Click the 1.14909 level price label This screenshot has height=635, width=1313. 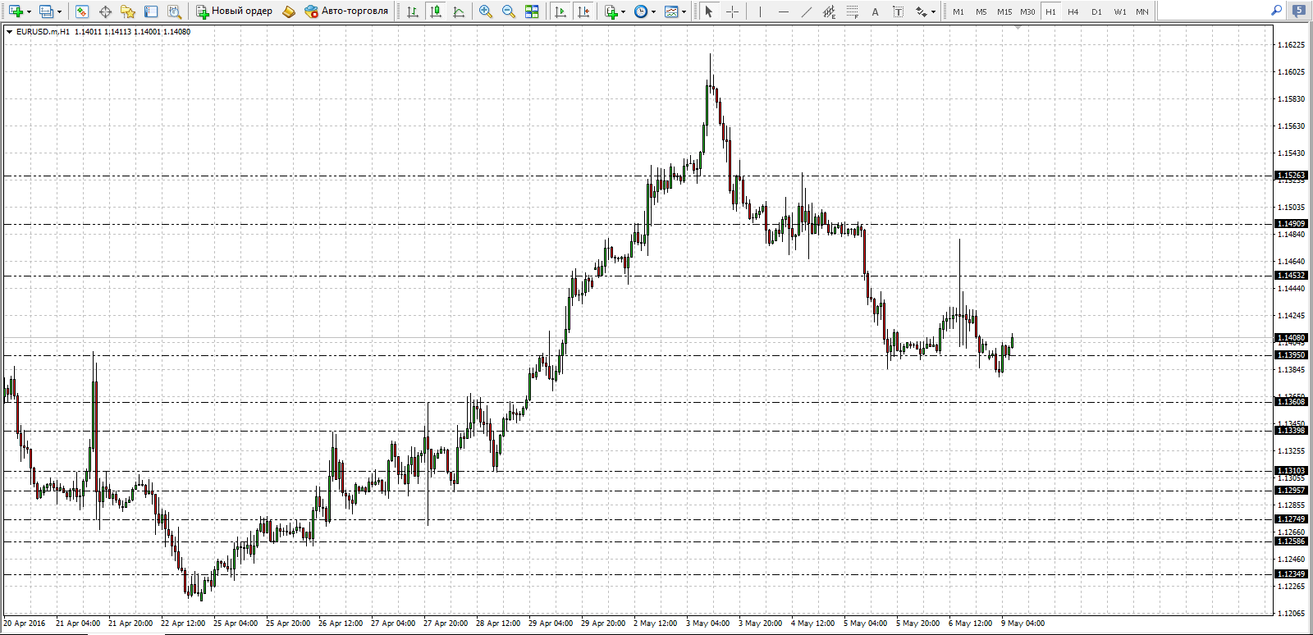tap(1291, 224)
